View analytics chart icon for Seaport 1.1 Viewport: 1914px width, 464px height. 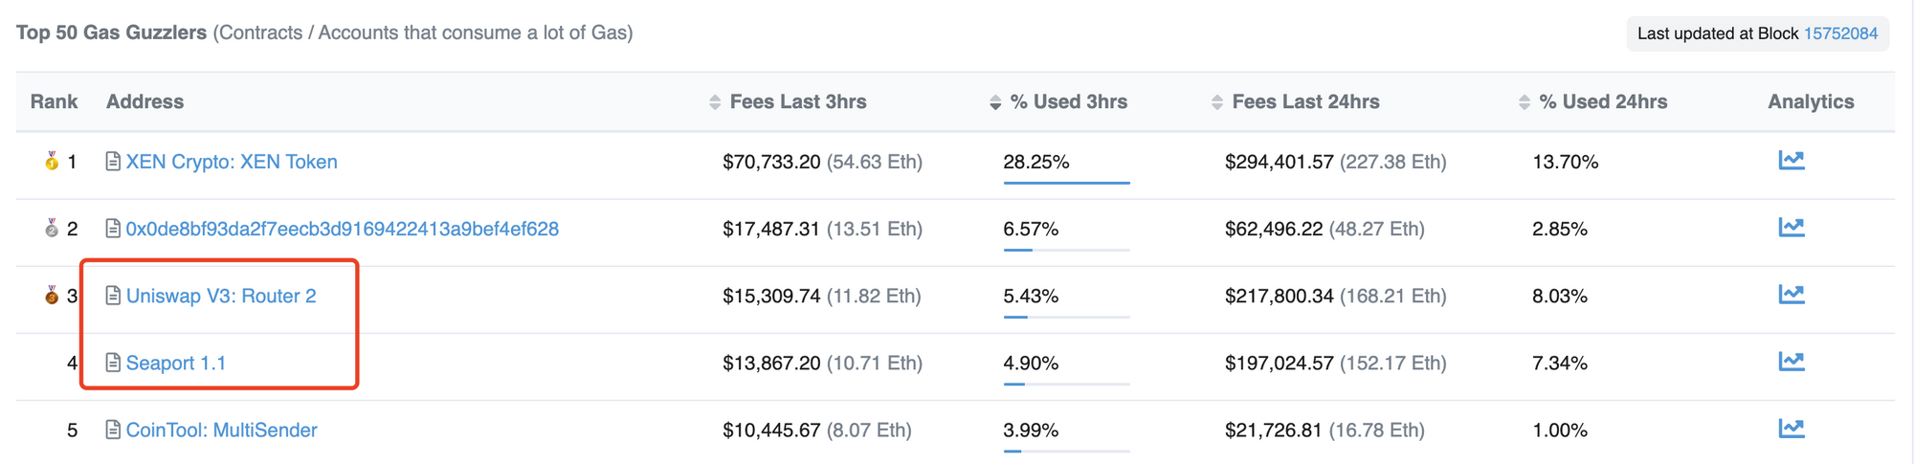tap(1791, 362)
